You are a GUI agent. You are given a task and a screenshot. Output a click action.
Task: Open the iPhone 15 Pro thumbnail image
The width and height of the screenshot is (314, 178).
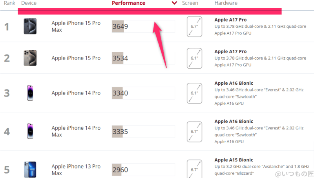(30, 58)
